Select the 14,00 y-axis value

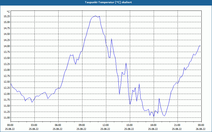tap(7, 46)
